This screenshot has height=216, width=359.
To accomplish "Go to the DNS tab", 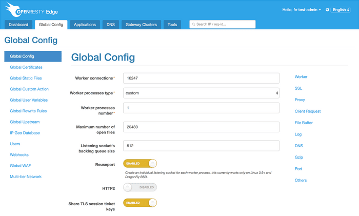I will (111, 25).
